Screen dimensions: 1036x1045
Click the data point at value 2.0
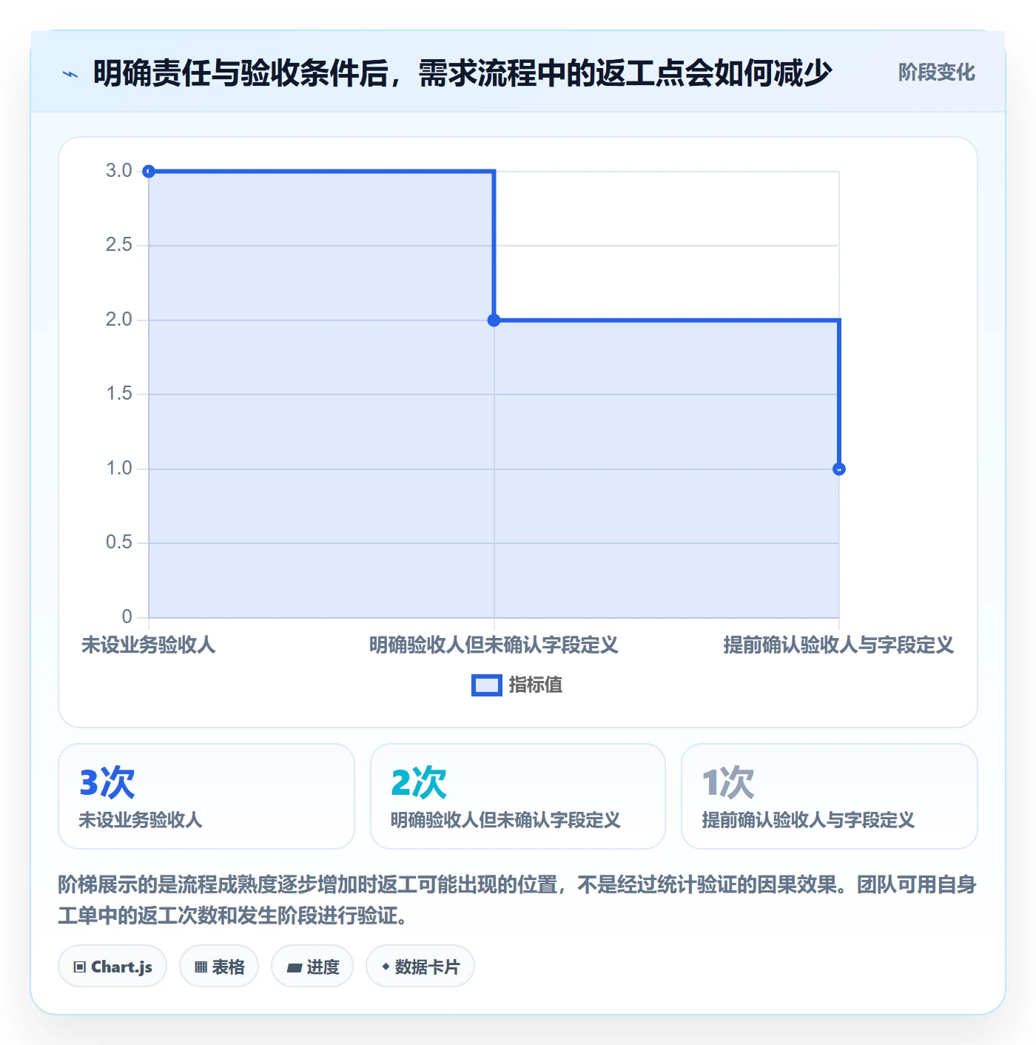tap(494, 320)
